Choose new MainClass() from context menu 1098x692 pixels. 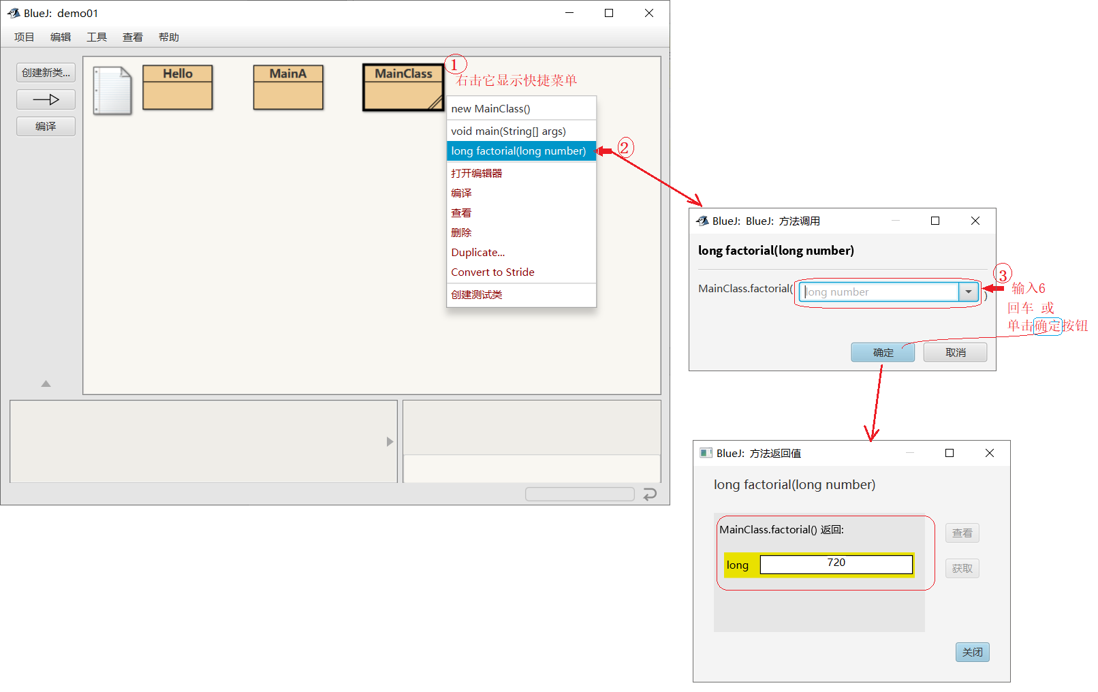click(x=521, y=108)
